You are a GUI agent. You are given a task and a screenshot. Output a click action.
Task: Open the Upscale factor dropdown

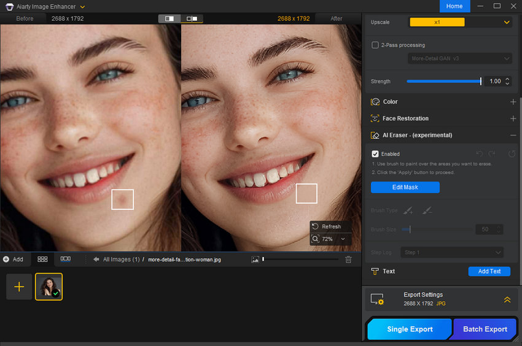pos(460,22)
